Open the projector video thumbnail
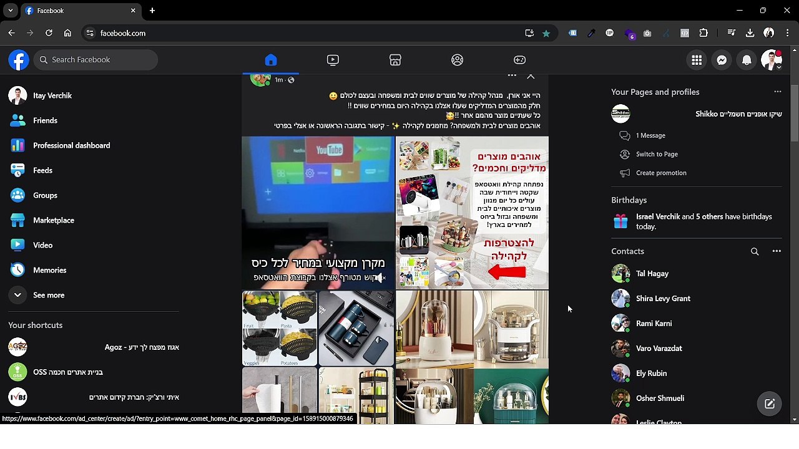Viewport: 799px width, 449px height. 318,213
